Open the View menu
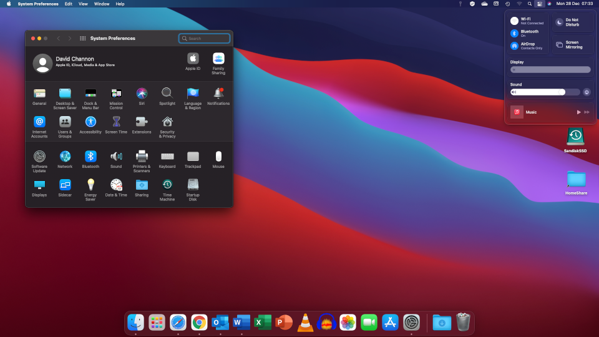 click(x=83, y=4)
